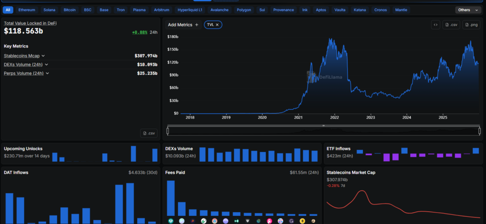Expand Perps Volume (24h) chevron
Viewport: 486px width, 224px height.
click(47, 74)
